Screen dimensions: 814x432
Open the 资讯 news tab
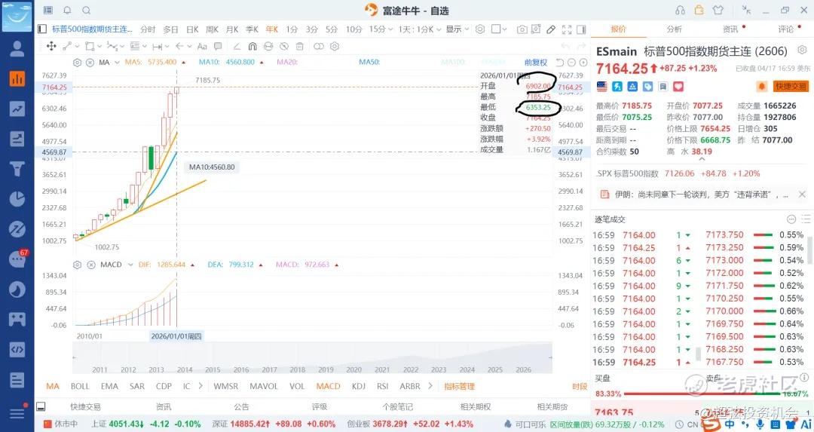click(x=730, y=29)
